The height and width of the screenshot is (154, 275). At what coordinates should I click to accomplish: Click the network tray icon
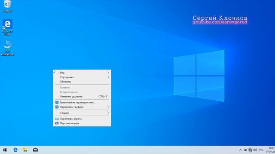(250, 150)
